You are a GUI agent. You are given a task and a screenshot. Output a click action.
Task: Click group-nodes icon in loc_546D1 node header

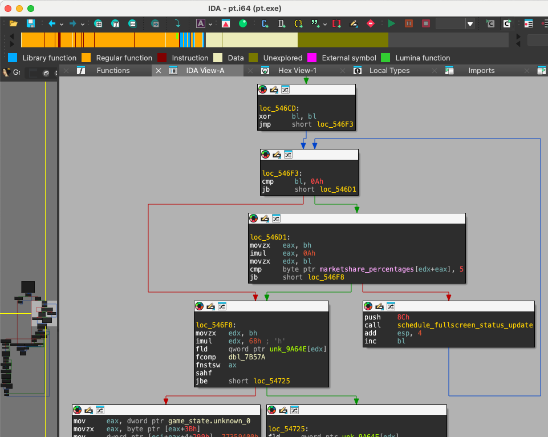[x=276, y=218]
